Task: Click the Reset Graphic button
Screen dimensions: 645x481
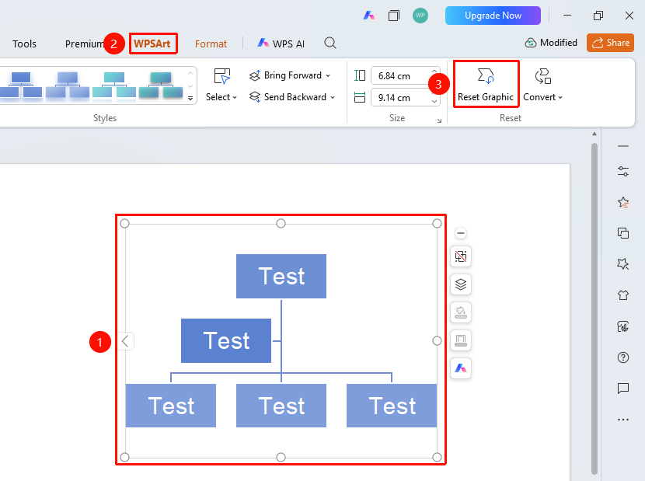Action: [x=486, y=85]
